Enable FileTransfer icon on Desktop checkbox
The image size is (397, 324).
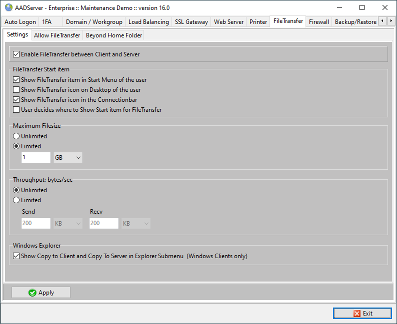tap(16, 90)
